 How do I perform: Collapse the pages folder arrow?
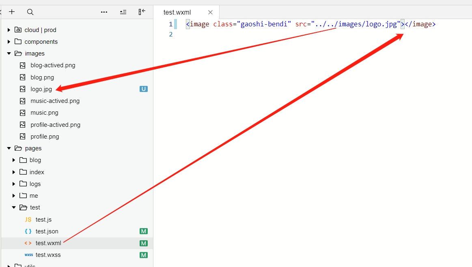[9, 148]
